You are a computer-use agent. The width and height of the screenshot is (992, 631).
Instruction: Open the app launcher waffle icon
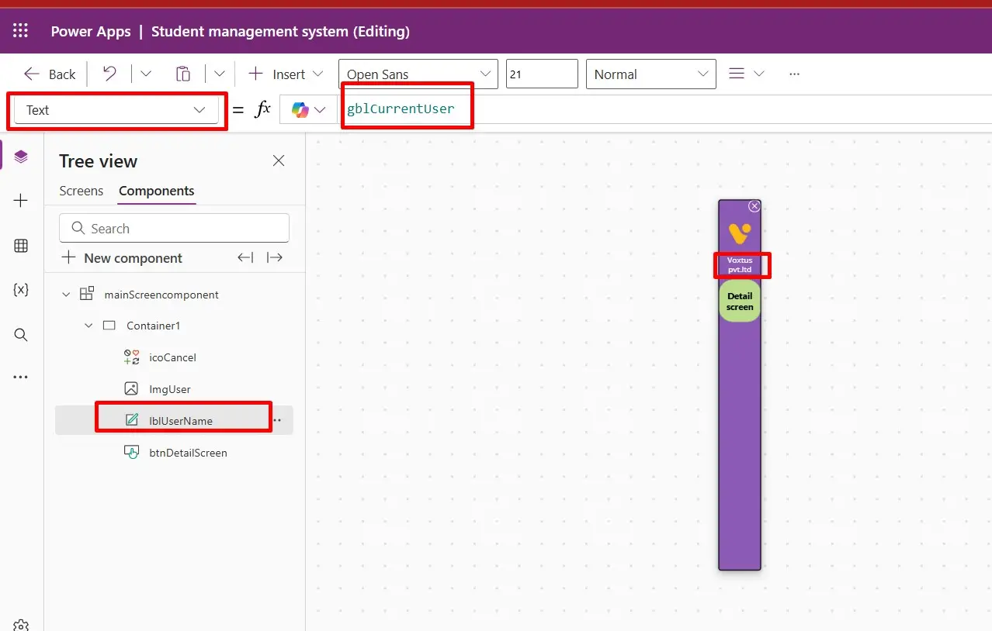pyautogui.click(x=21, y=31)
